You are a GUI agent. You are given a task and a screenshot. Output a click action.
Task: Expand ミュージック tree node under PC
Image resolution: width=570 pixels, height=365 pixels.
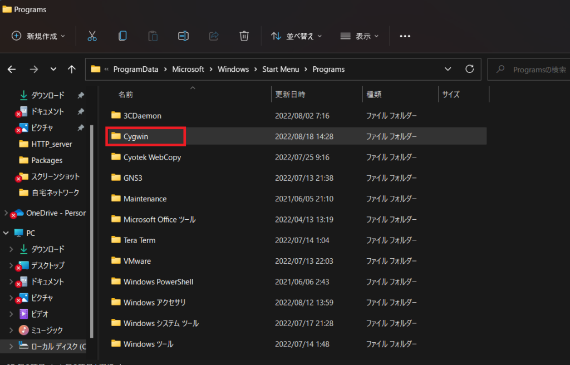[11, 330]
